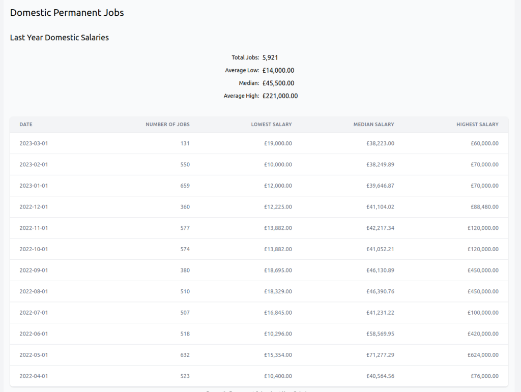Select the 659 jobs count for 2023-01-01
Image resolution: width=521 pixels, height=392 pixels.
(x=185, y=186)
